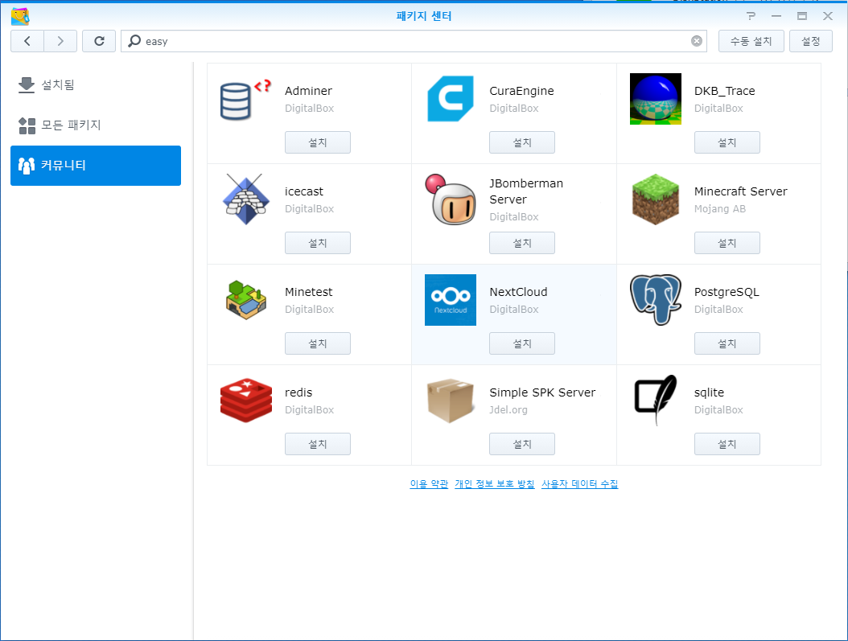The width and height of the screenshot is (848, 641).
Task: Install the redis package
Action: point(318,444)
